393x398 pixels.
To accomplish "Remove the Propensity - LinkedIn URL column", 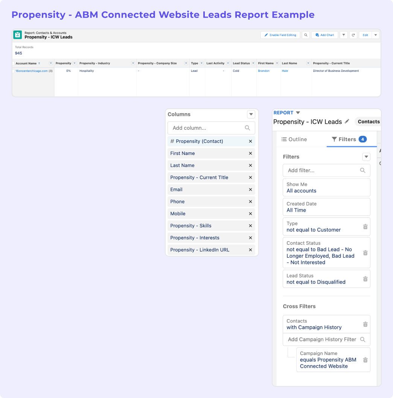I will point(250,250).
